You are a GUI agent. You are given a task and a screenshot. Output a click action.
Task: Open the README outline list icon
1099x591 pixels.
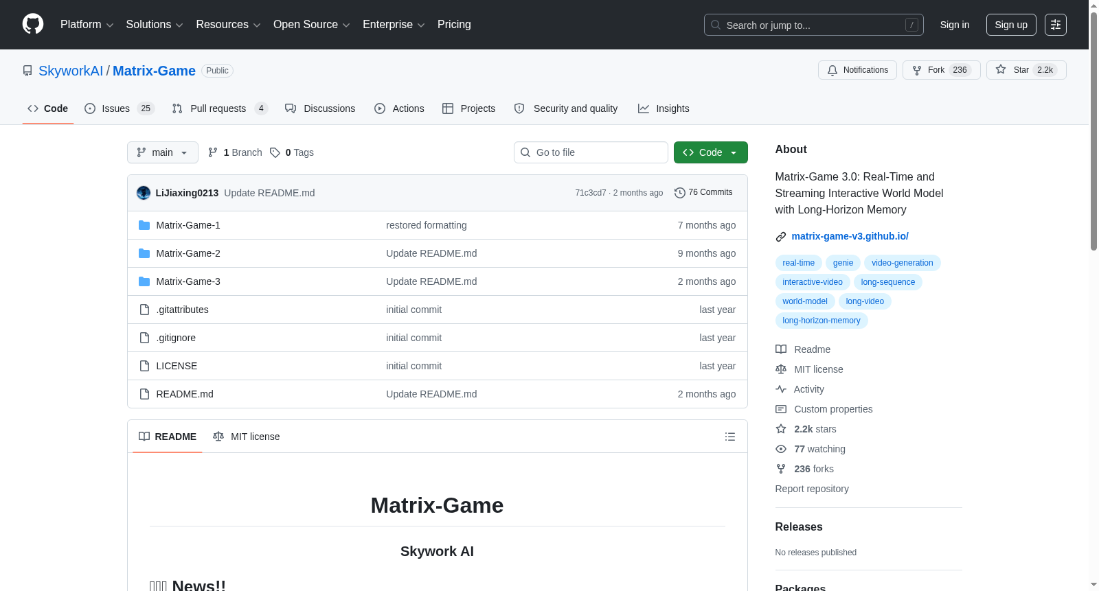730,437
